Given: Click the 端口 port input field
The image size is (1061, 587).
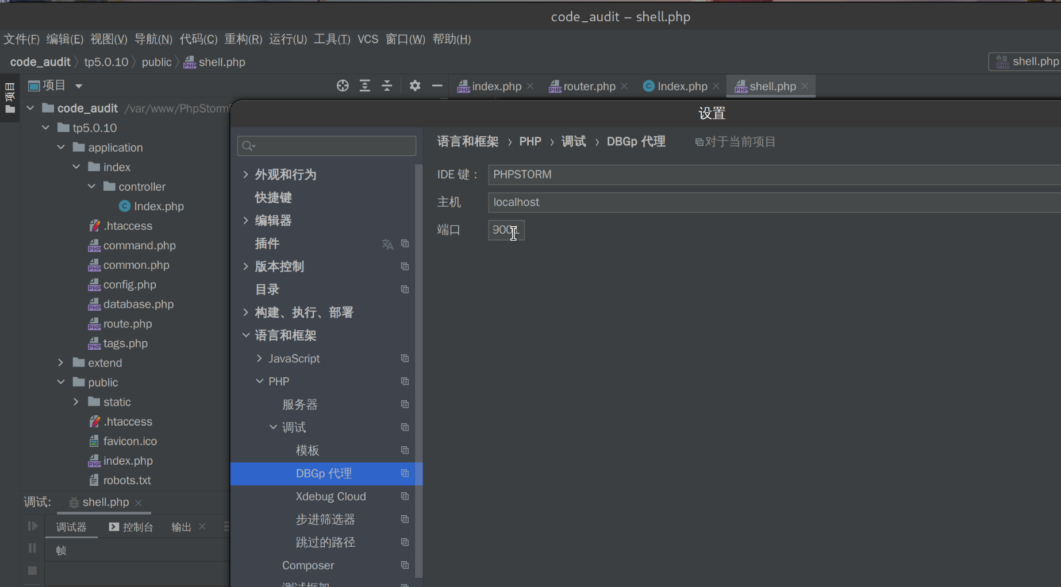Looking at the screenshot, I should pos(506,230).
